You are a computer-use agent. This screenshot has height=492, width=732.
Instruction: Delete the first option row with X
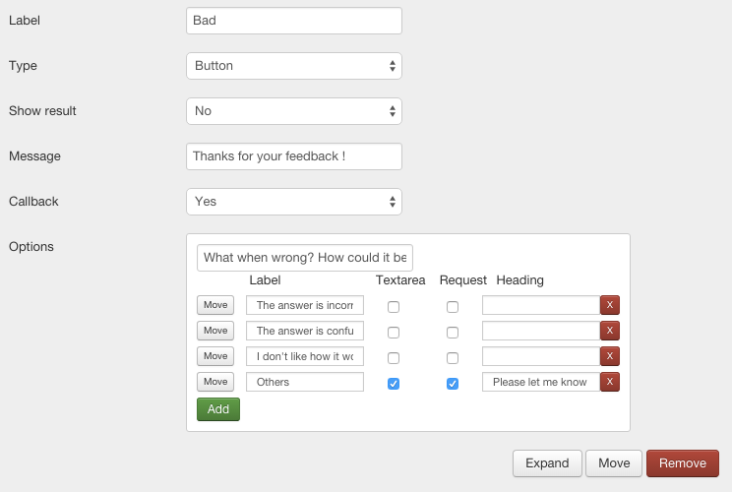[610, 305]
